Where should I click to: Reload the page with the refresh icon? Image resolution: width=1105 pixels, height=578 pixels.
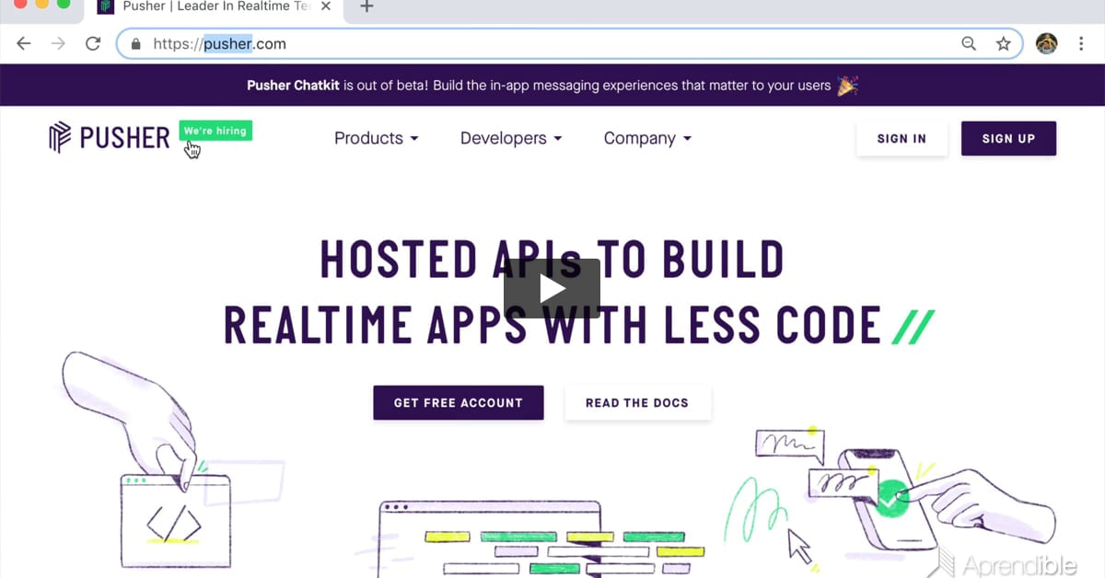92,43
